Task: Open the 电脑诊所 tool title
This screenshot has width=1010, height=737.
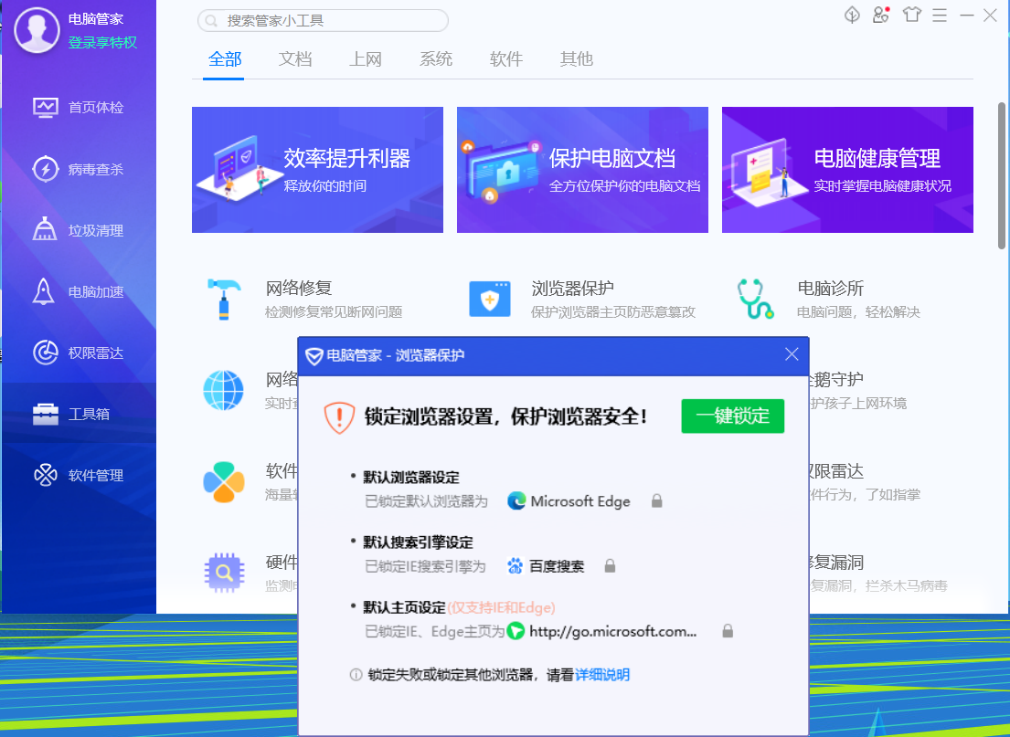Action: tap(830, 289)
